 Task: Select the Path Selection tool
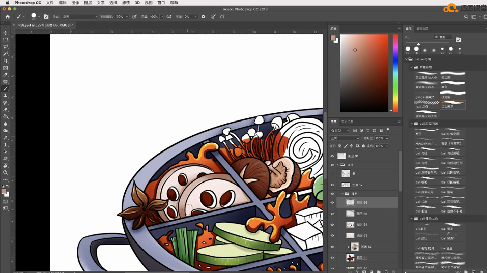pyautogui.click(x=5, y=151)
